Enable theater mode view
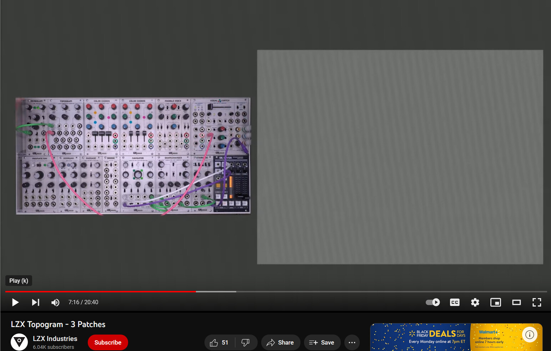The image size is (551, 351). (516, 302)
